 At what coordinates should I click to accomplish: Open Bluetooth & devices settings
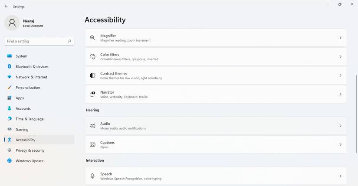click(x=32, y=67)
